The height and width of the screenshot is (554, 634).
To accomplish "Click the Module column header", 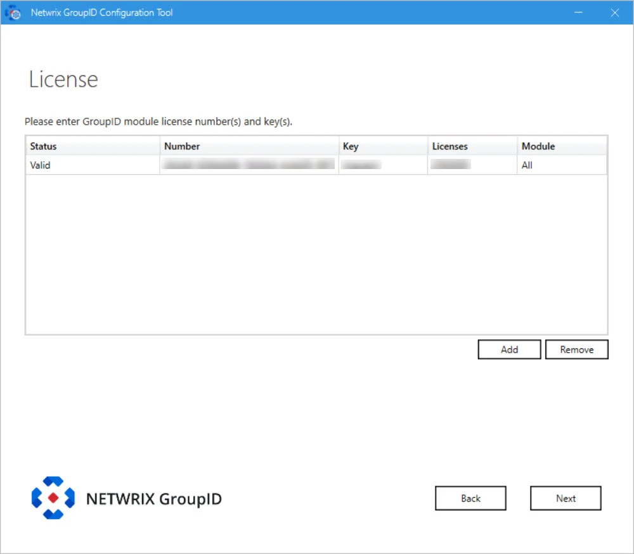I will tap(562, 146).
